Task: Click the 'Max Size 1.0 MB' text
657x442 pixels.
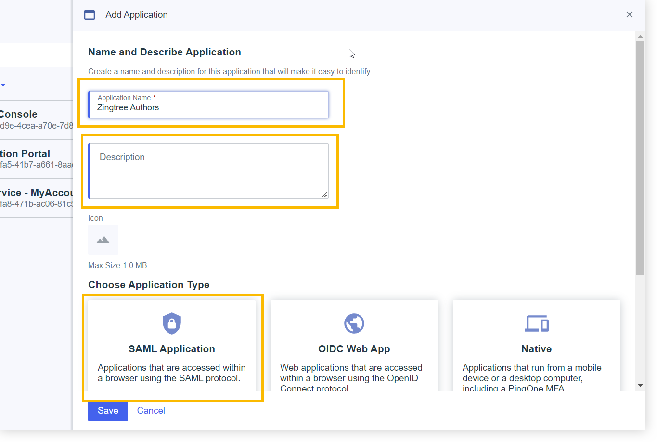Action: [x=117, y=266]
